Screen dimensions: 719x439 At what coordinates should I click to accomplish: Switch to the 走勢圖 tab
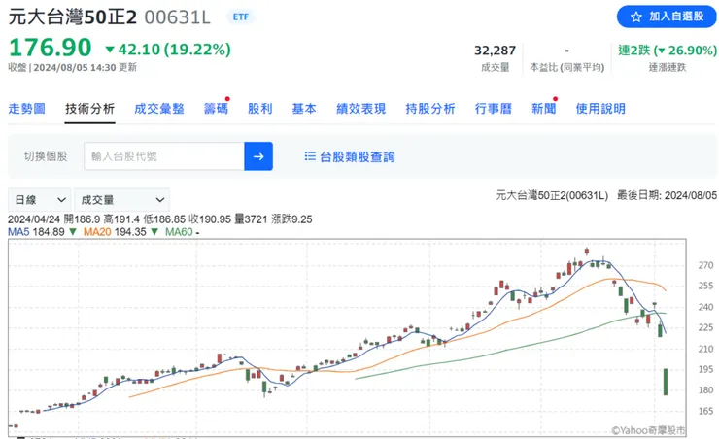[x=26, y=109]
